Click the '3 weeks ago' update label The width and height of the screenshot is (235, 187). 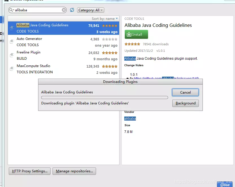[107, 32]
